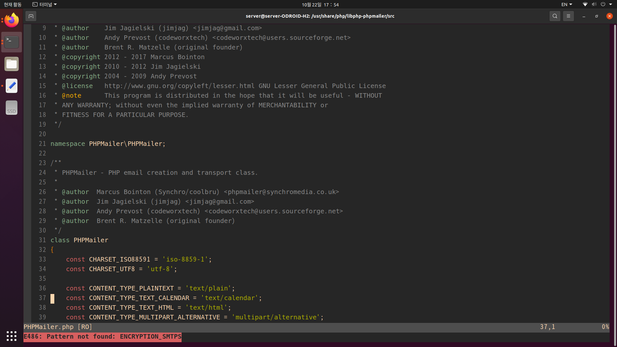The height and width of the screenshot is (347, 617).
Task: Expand the 터미널 app menu
Action: pos(45,4)
